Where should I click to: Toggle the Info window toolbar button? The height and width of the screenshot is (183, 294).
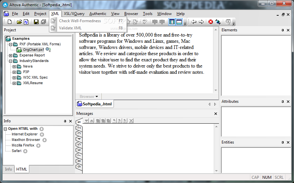[179, 22]
